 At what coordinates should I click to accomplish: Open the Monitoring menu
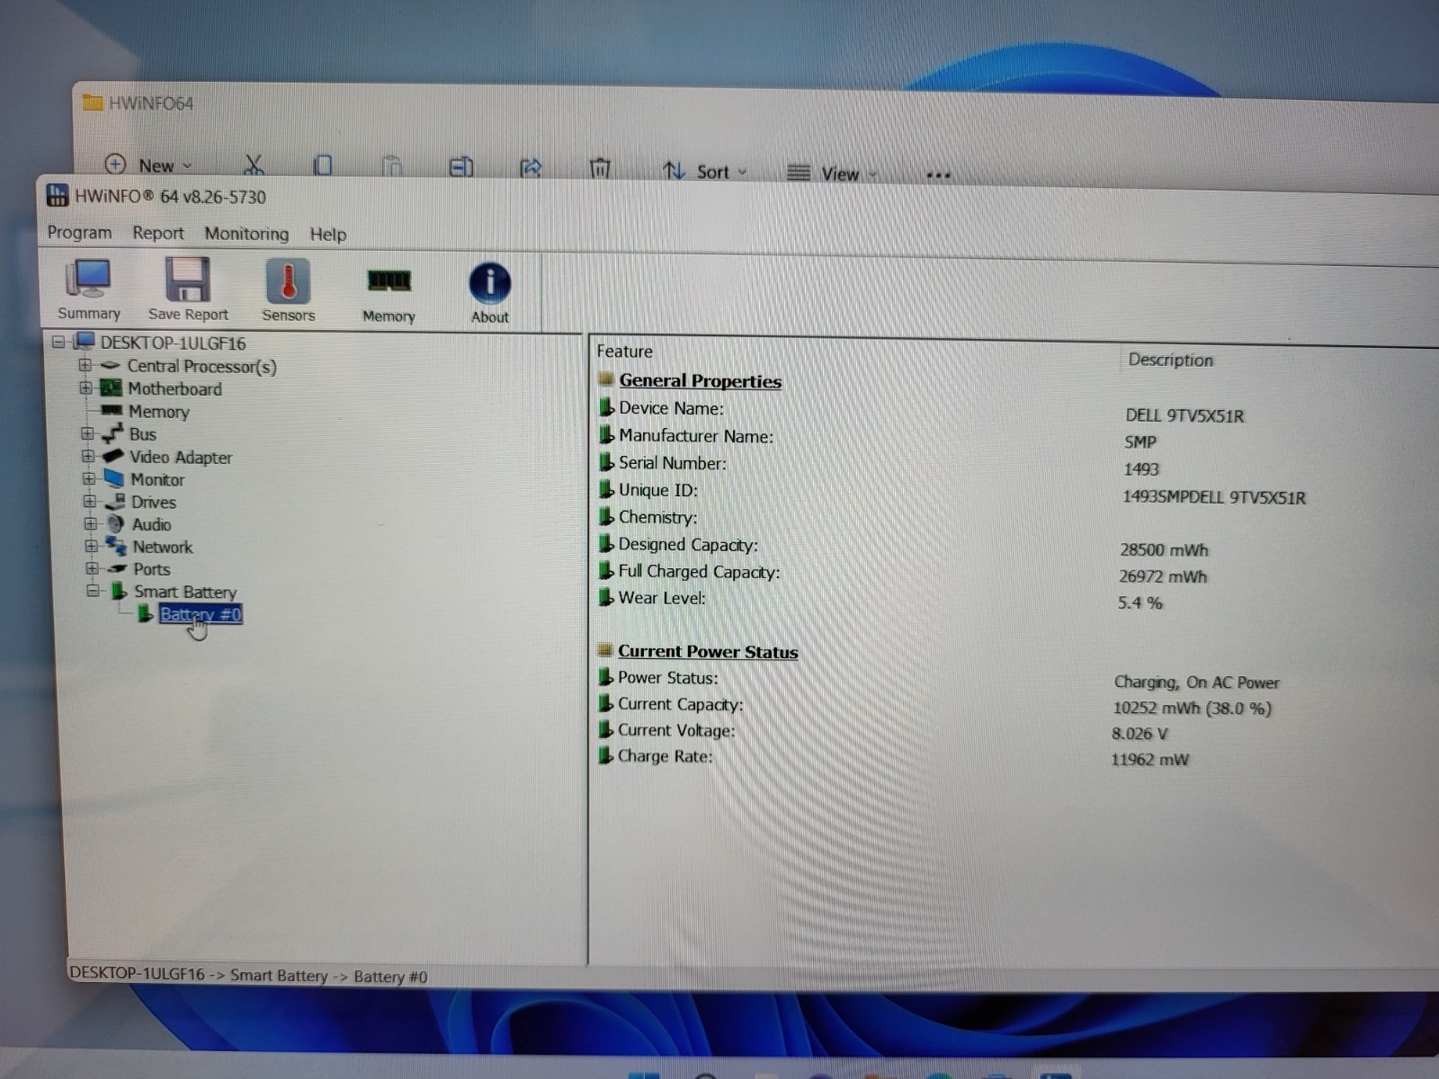[x=246, y=234]
